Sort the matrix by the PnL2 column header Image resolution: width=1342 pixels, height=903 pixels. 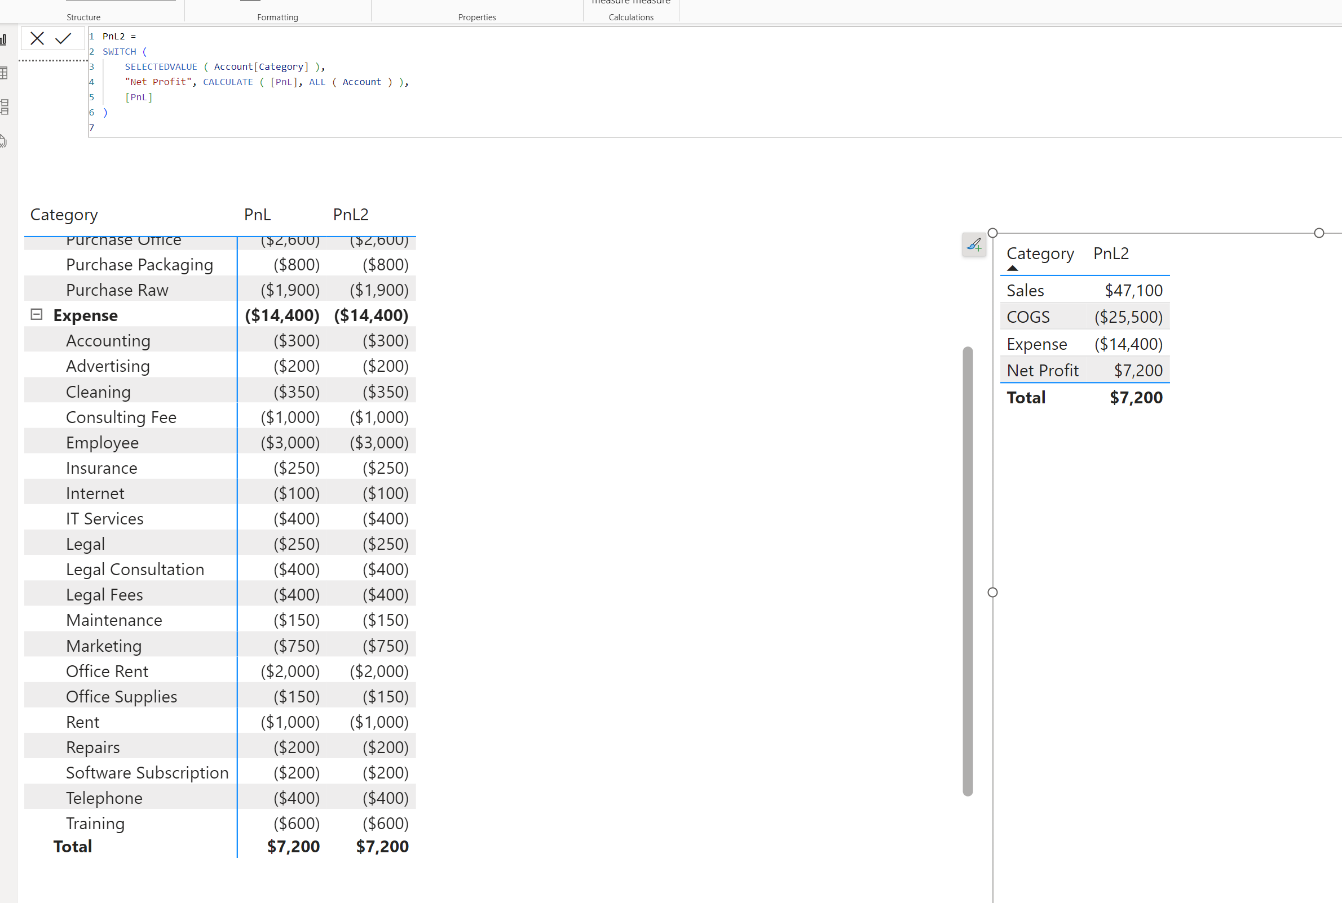coord(351,215)
